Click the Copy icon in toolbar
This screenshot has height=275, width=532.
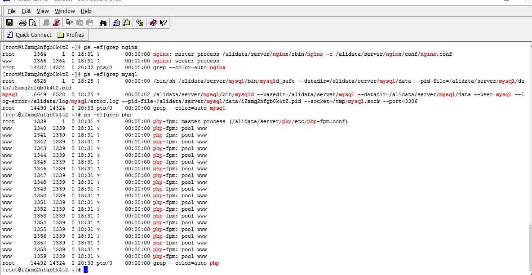click(x=70, y=23)
